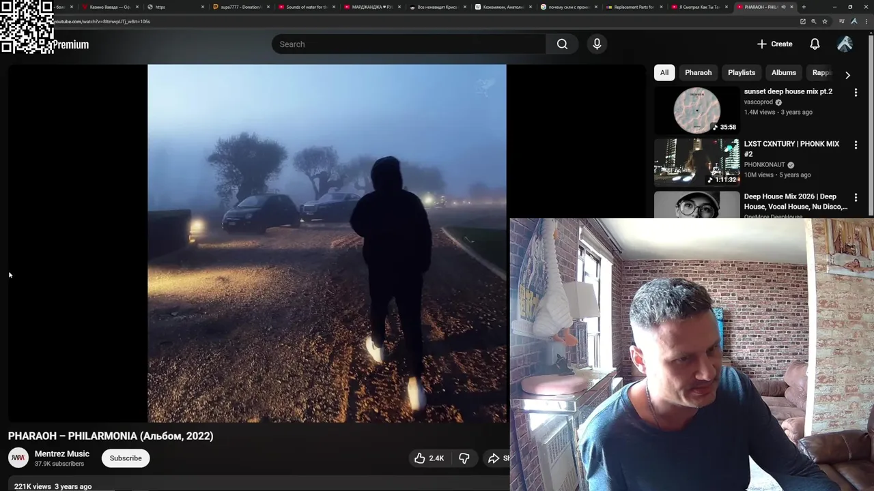Open options for sunset deep house mix
The image size is (874, 491).
856,92
